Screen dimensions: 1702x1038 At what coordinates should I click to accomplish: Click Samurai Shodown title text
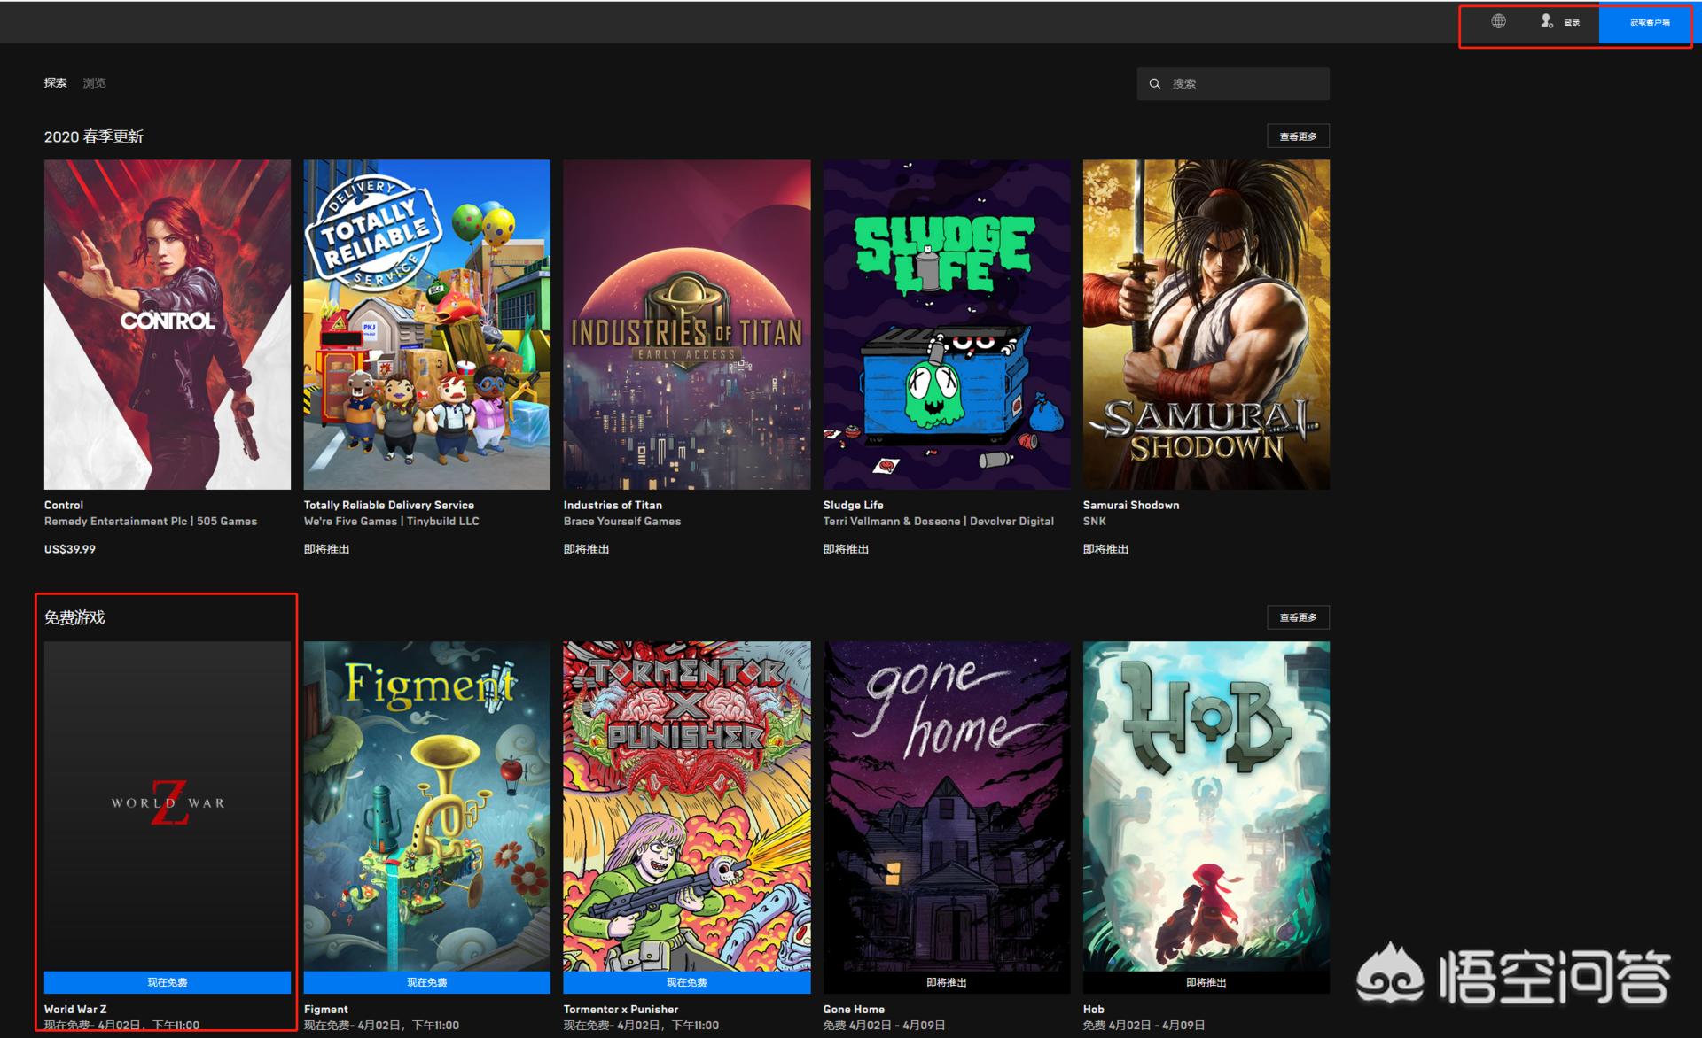(1131, 505)
